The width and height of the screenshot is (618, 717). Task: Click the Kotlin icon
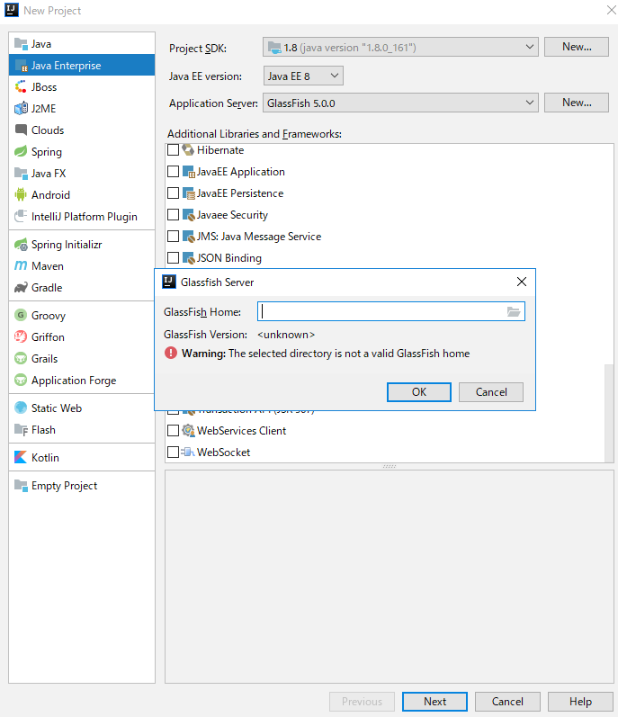pos(21,457)
